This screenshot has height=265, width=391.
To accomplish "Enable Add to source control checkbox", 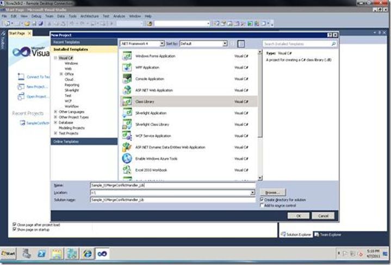I will point(262,205).
